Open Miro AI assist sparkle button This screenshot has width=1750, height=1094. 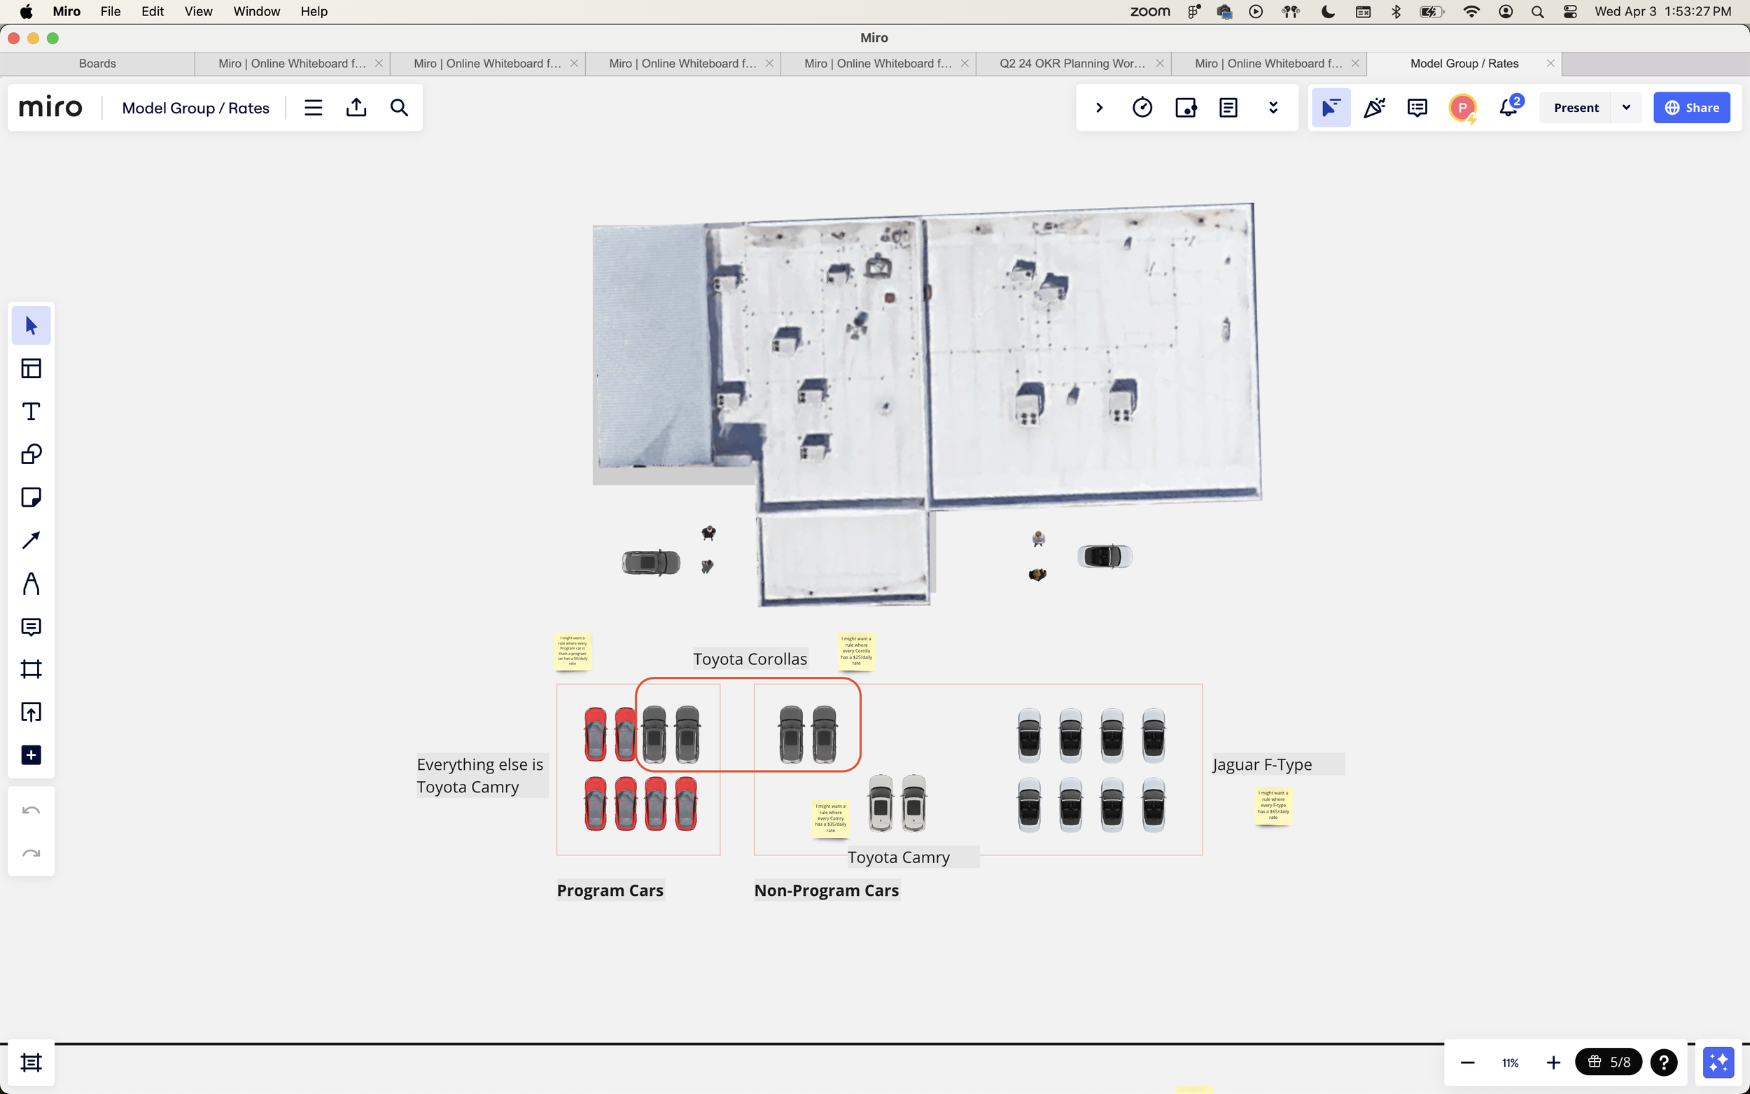[x=1718, y=1063]
